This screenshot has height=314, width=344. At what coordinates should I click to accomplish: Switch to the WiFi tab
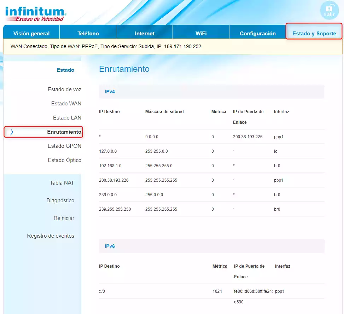[201, 33]
